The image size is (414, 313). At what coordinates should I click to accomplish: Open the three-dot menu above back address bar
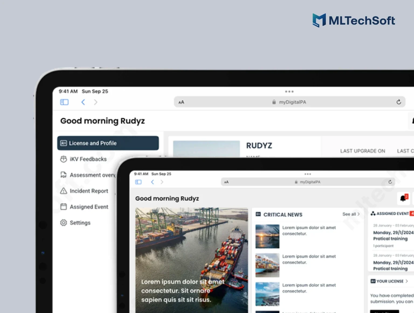point(289,92)
